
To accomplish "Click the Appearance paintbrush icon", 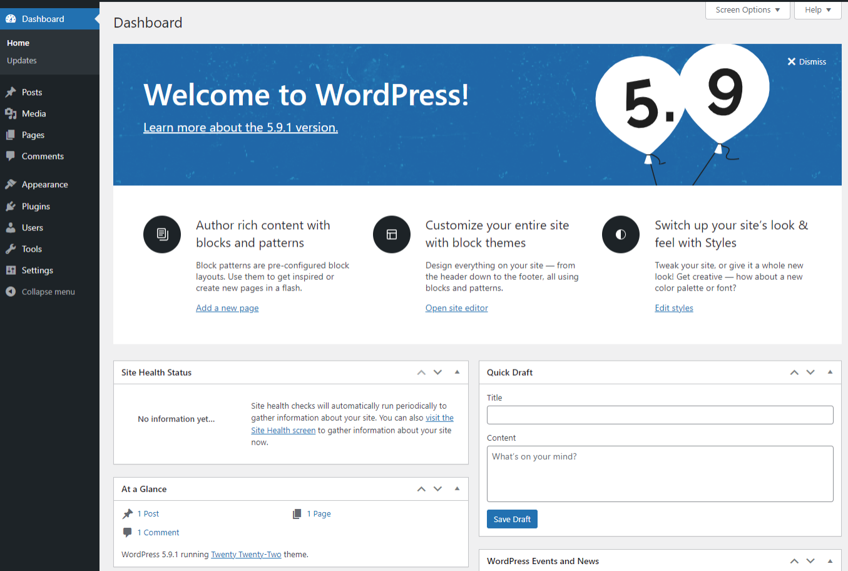I will pyautogui.click(x=11, y=184).
